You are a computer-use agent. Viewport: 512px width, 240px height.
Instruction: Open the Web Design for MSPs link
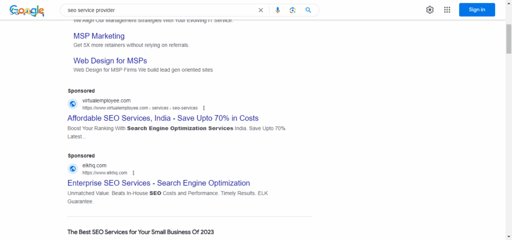click(x=110, y=60)
